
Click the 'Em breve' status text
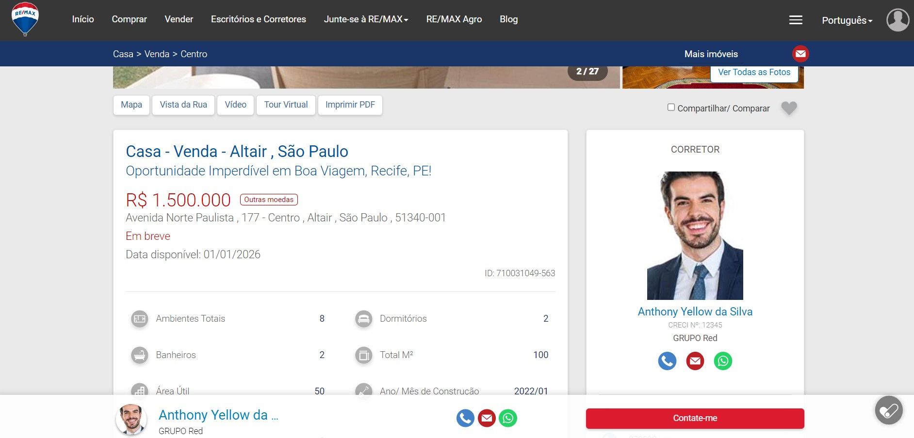coord(148,236)
